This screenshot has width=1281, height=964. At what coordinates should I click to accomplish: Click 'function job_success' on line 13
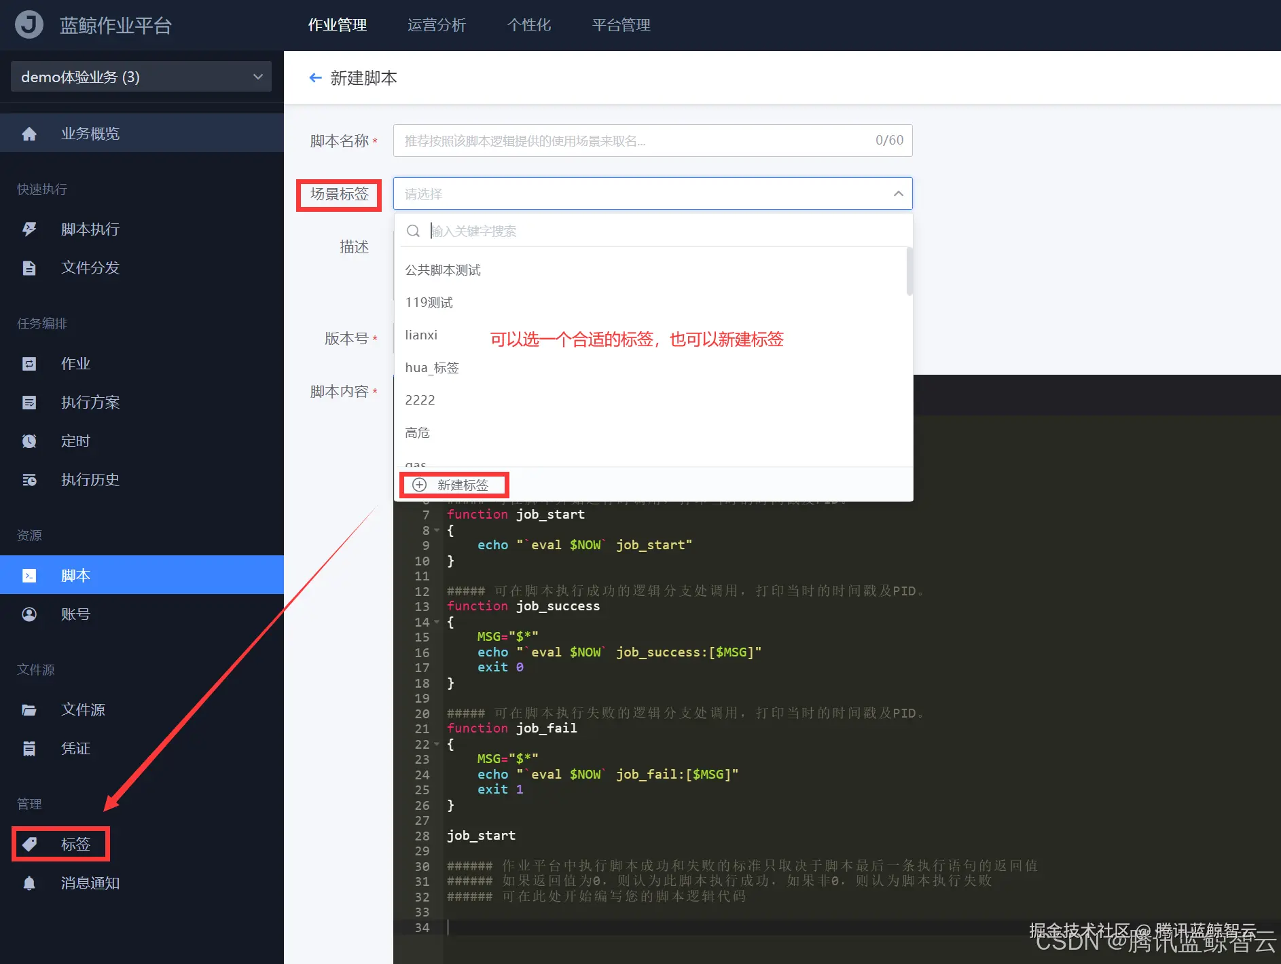[x=523, y=606]
